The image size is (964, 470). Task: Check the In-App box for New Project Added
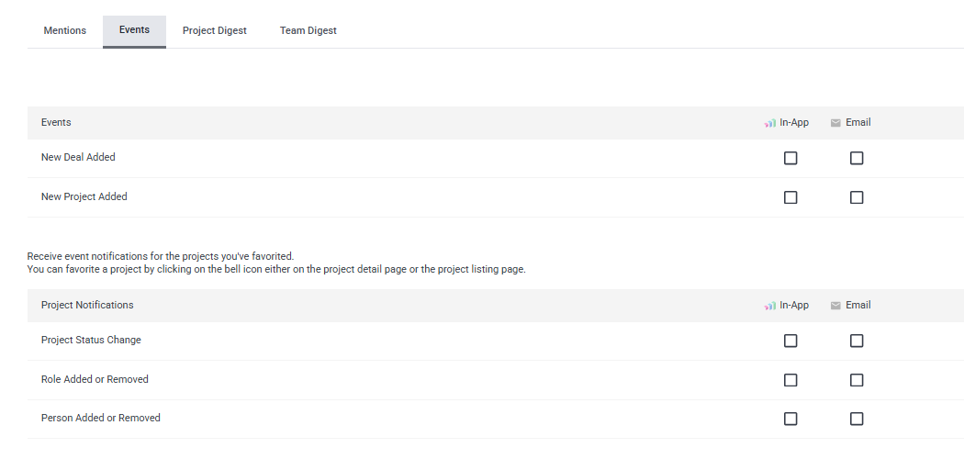pos(790,197)
